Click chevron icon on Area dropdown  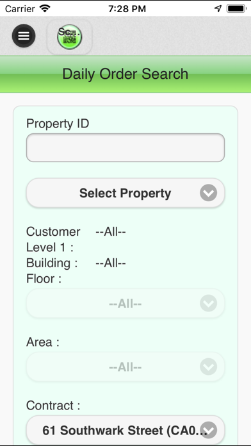[208, 367]
